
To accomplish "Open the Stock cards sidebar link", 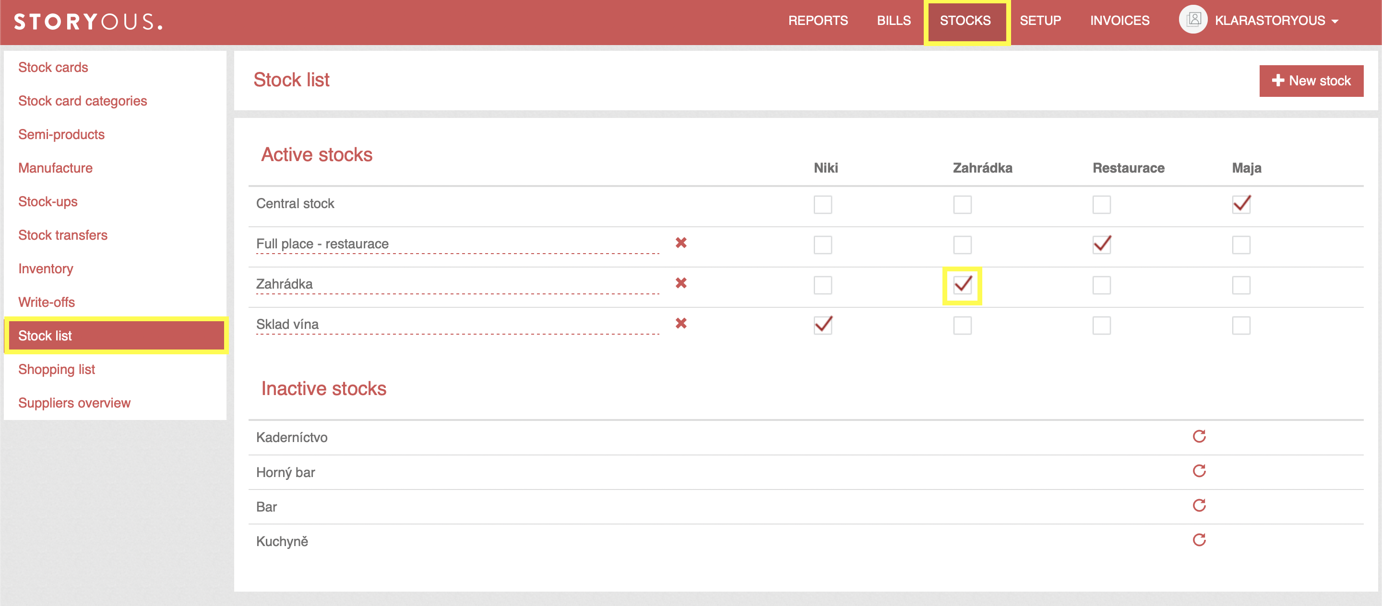I will [53, 67].
